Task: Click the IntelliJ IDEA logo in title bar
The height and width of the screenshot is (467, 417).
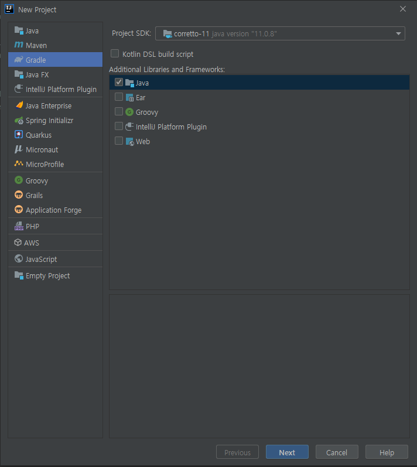Action: (9, 9)
